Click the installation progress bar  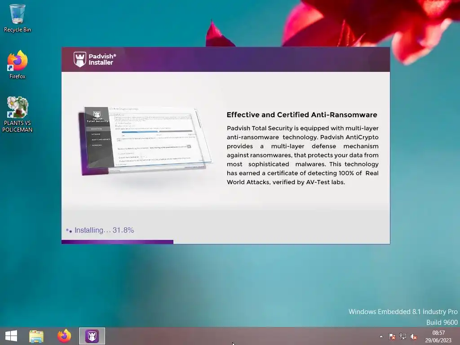(x=226, y=242)
